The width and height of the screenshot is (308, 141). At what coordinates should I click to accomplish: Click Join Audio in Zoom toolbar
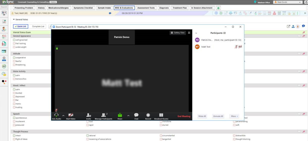[56, 116]
